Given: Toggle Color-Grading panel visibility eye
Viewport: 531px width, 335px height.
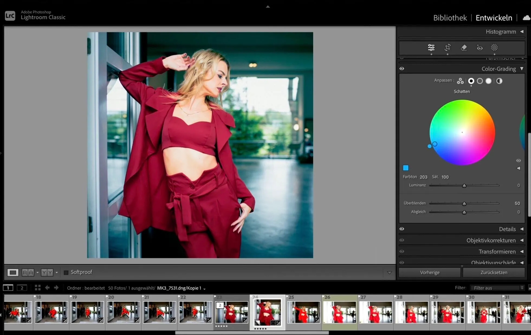Looking at the screenshot, I should tap(402, 68).
